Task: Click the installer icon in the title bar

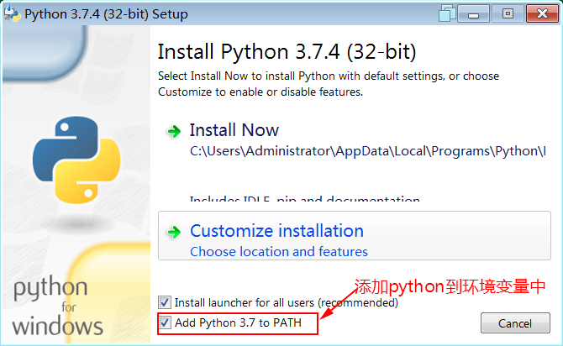Action: pos(12,14)
